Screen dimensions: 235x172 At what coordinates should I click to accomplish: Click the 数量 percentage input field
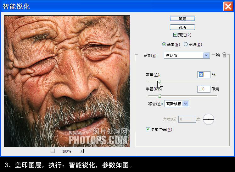coord(204,74)
